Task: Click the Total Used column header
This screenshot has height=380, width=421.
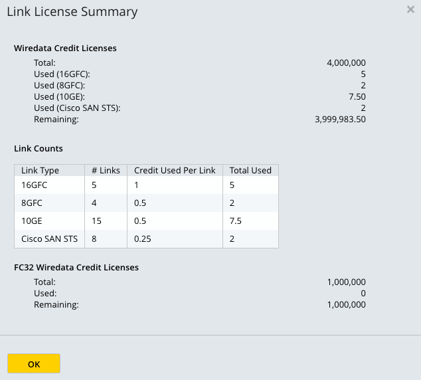Action: 250,170
